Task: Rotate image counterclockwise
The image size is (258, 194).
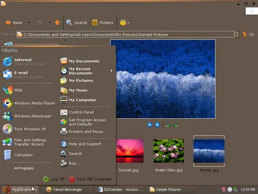Action: [x=175, y=125]
